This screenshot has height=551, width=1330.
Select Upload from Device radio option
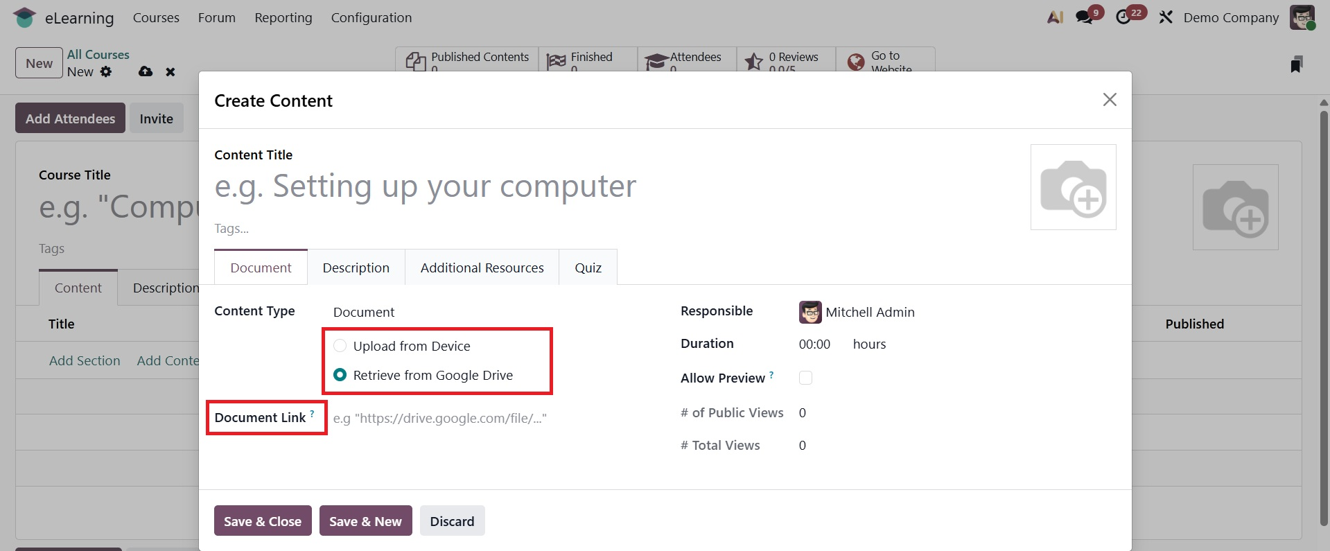coord(340,346)
